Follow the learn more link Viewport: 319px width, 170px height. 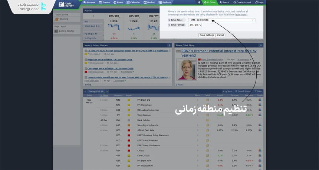(241, 14)
